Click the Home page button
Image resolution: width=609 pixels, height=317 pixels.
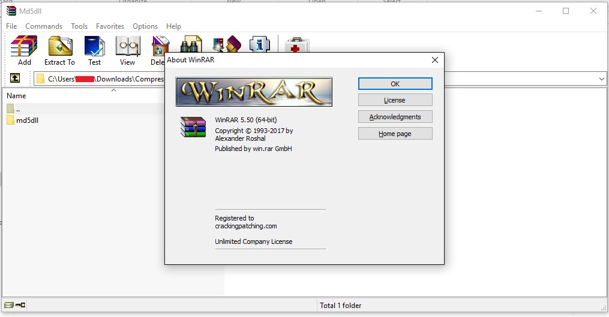tap(395, 134)
